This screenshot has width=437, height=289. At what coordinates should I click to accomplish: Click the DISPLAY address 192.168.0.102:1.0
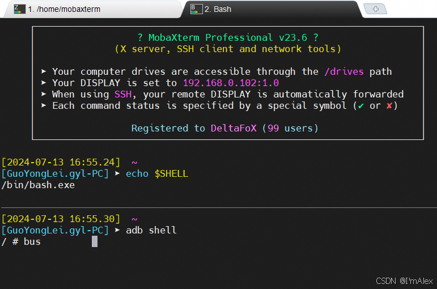[x=231, y=83]
